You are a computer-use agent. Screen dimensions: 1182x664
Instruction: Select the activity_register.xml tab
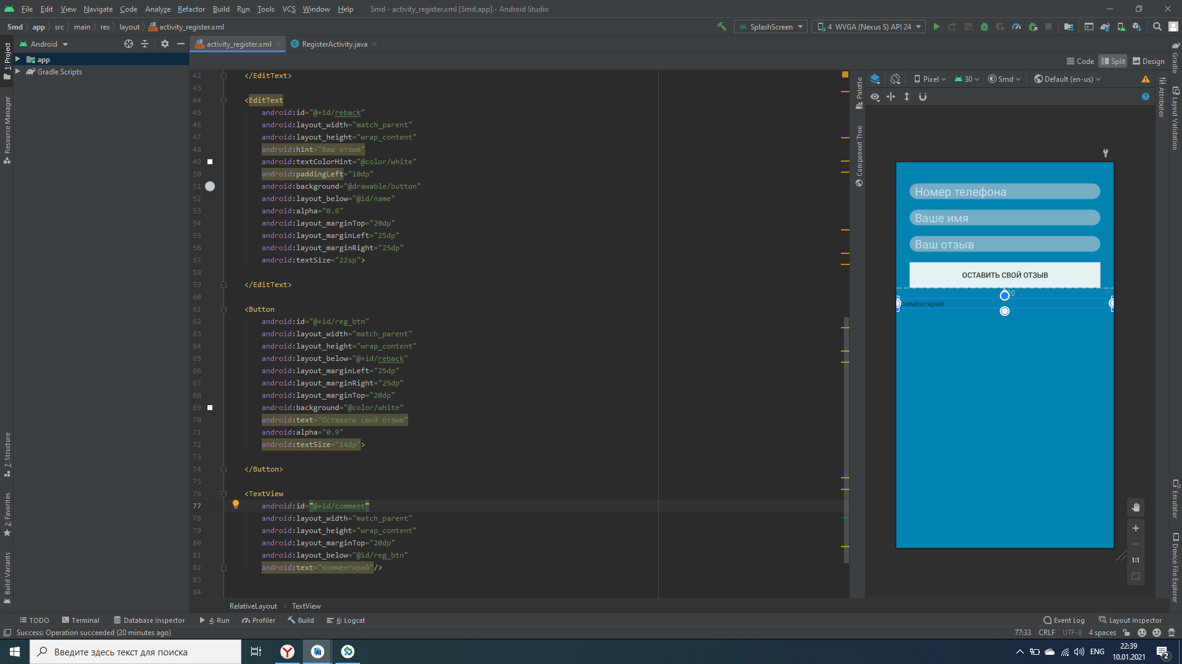click(x=238, y=44)
